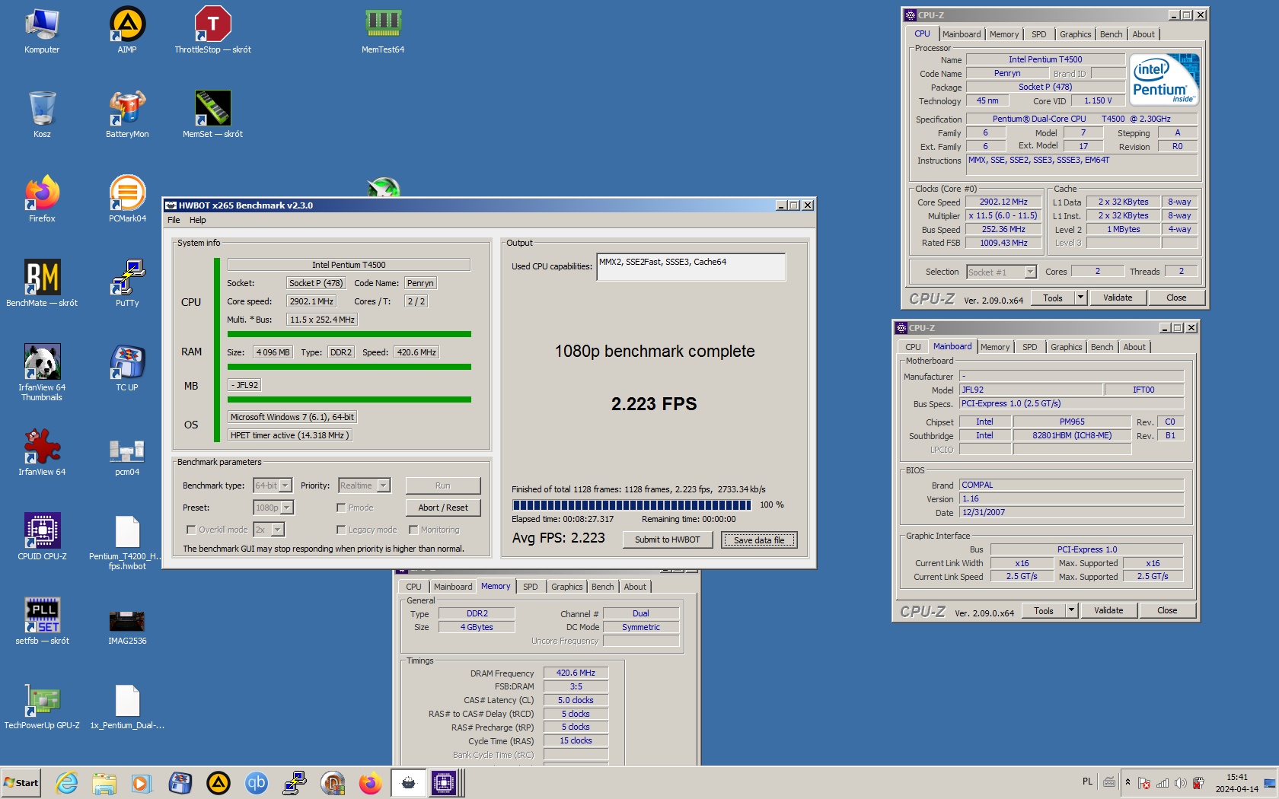Toggle the Monitoring checkbox
The width and height of the screenshot is (1279, 799).
(x=413, y=530)
